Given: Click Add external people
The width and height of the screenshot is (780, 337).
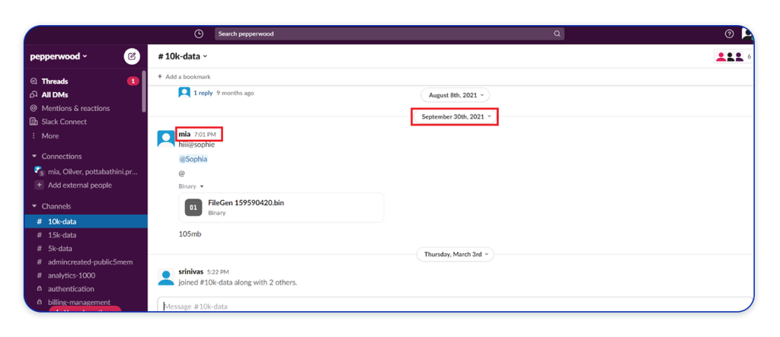Looking at the screenshot, I should click(79, 185).
